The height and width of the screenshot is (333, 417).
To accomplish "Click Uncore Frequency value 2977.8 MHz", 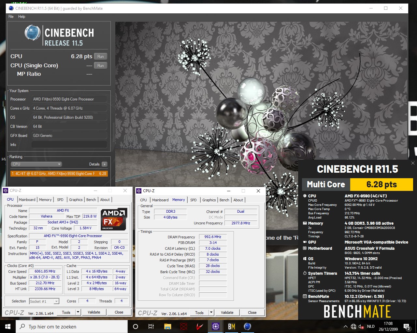I will pyautogui.click(x=241, y=223).
